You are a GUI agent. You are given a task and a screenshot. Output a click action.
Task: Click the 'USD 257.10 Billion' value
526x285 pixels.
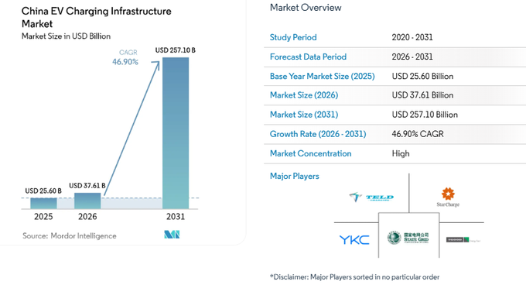click(425, 115)
